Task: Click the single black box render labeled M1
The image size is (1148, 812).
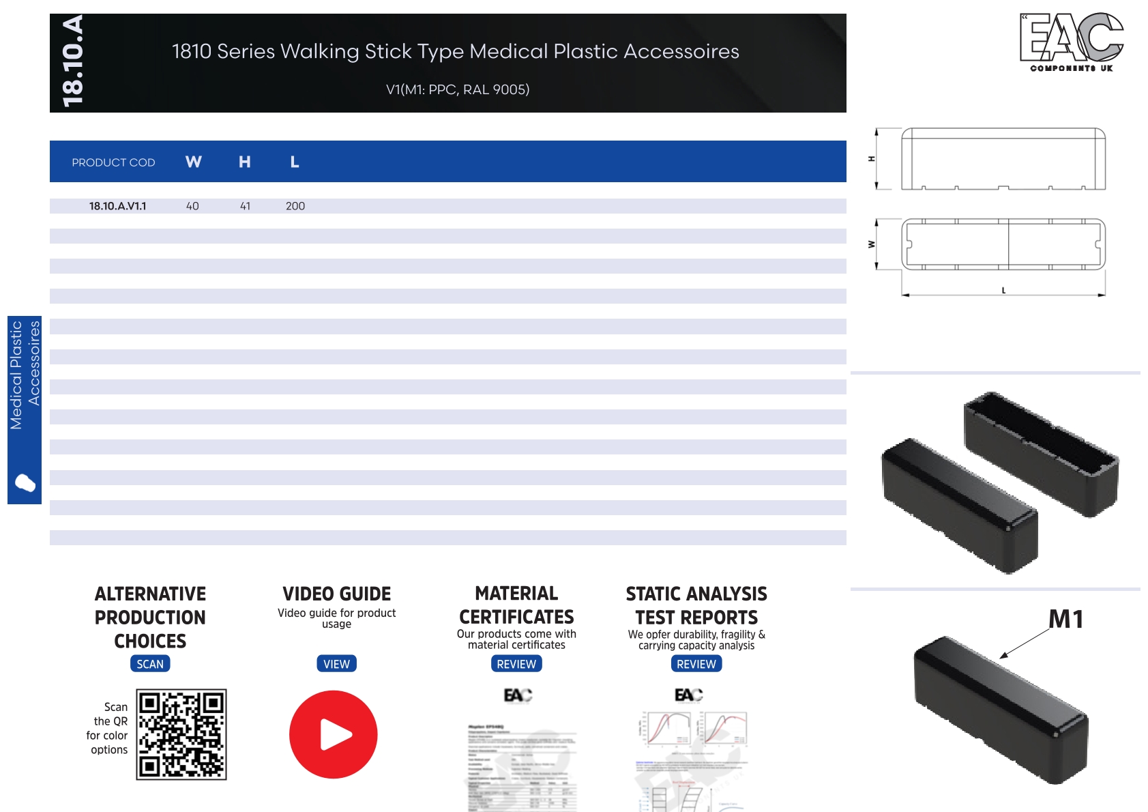Action: point(1000,710)
